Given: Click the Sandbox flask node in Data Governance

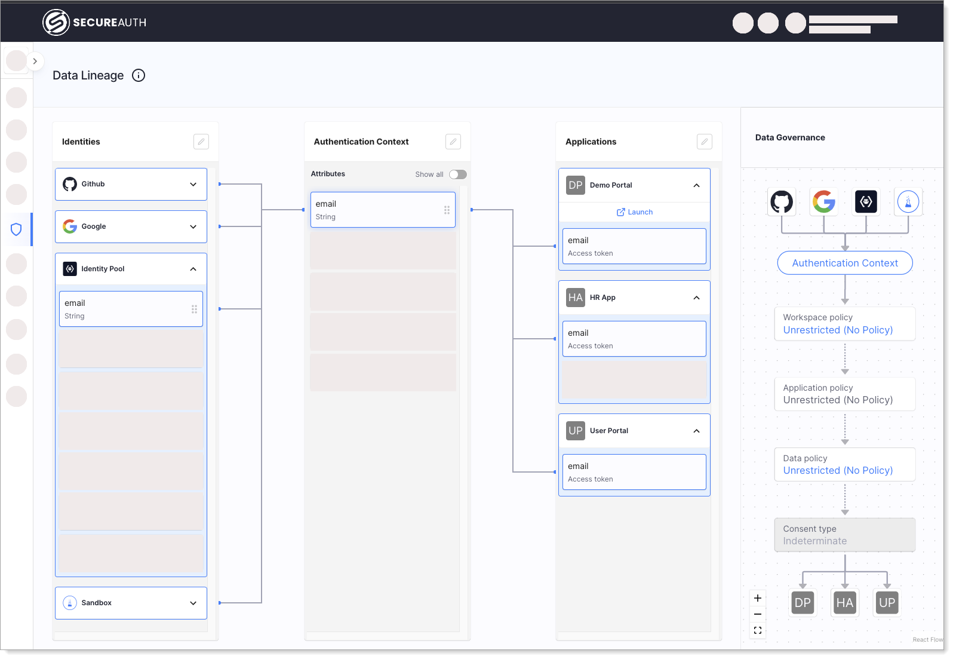Looking at the screenshot, I should [x=908, y=202].
